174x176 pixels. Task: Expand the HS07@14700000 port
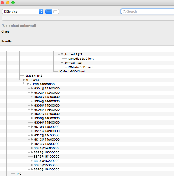click(32, 114)
